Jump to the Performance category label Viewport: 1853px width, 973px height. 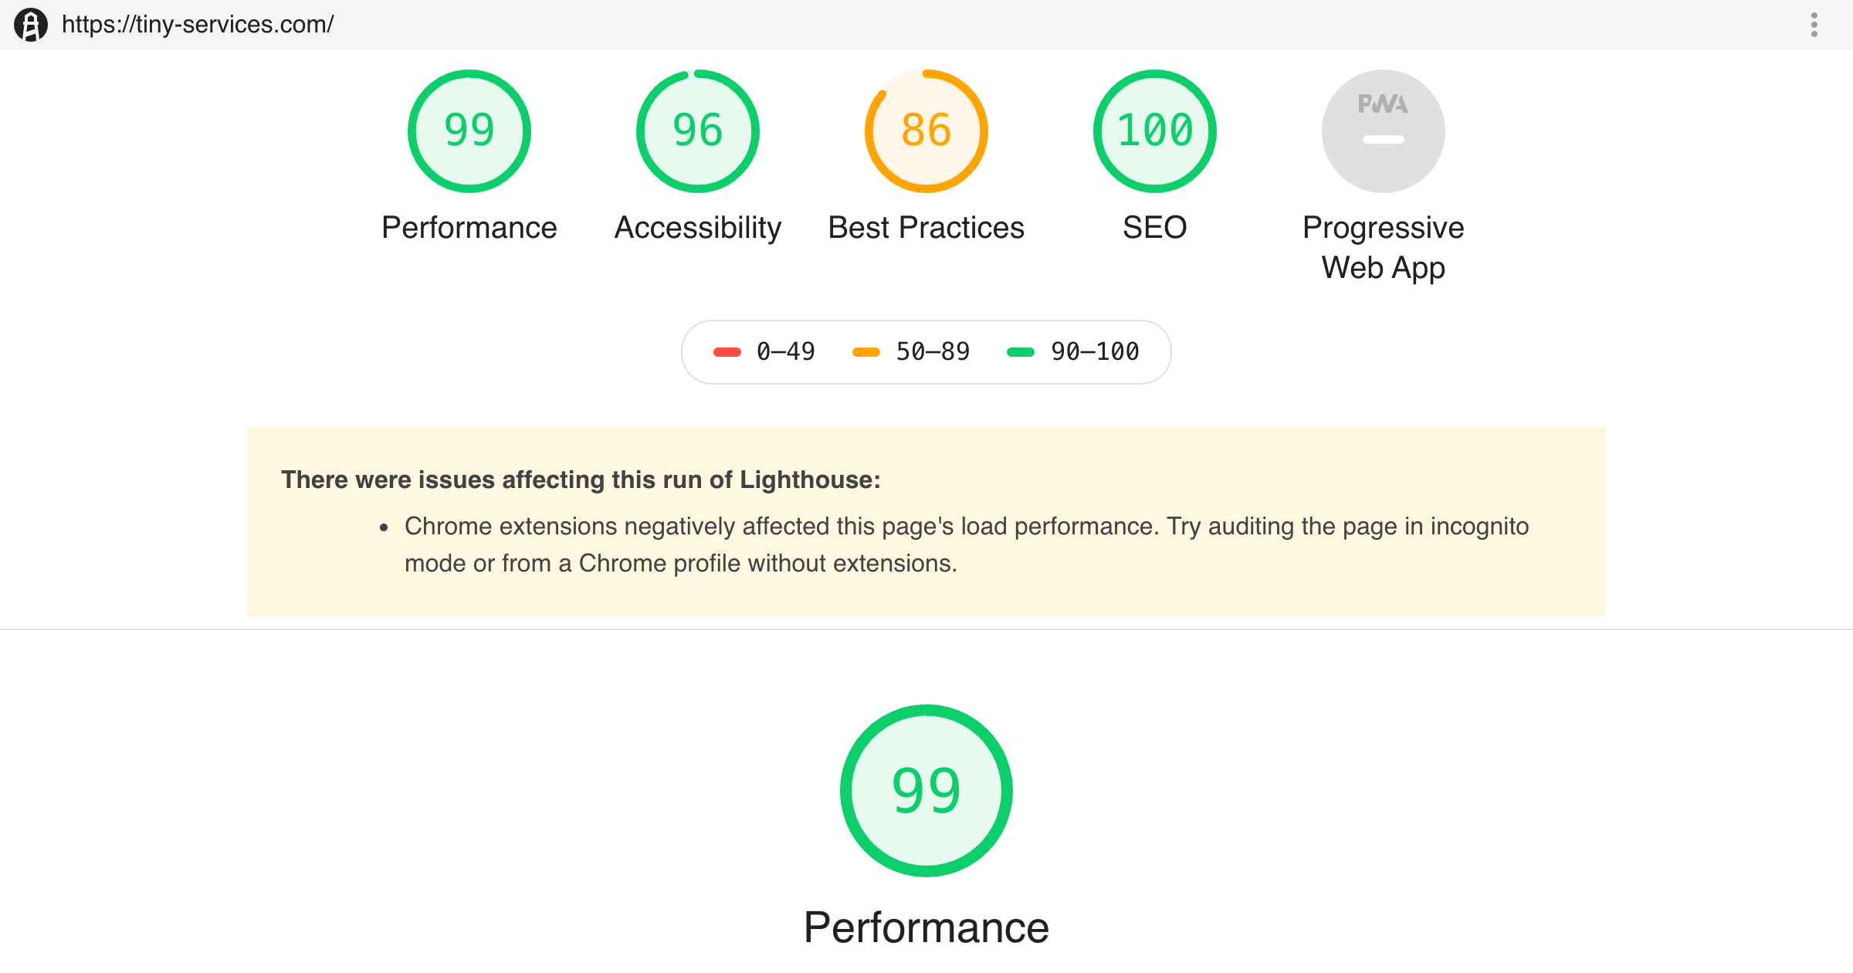(x=469, y=228)
